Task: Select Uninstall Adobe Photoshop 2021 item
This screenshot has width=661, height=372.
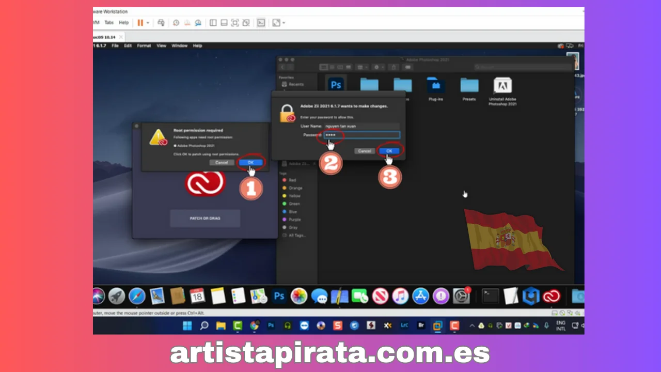Action: tap(502, 91)
